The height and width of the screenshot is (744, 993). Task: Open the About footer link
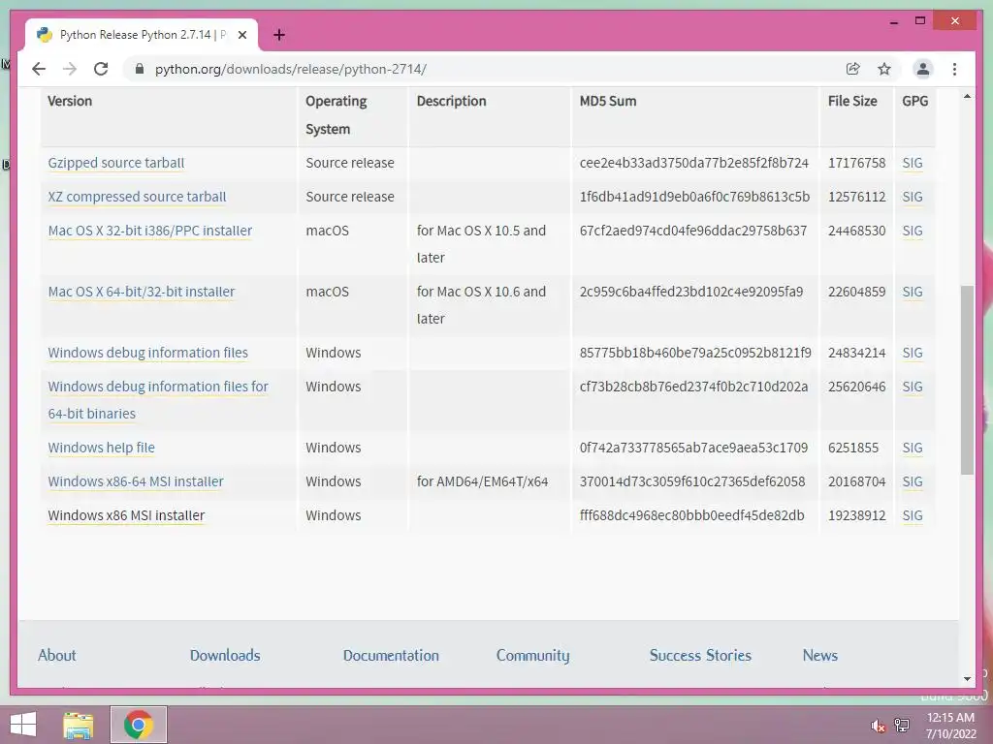[56, 656]
